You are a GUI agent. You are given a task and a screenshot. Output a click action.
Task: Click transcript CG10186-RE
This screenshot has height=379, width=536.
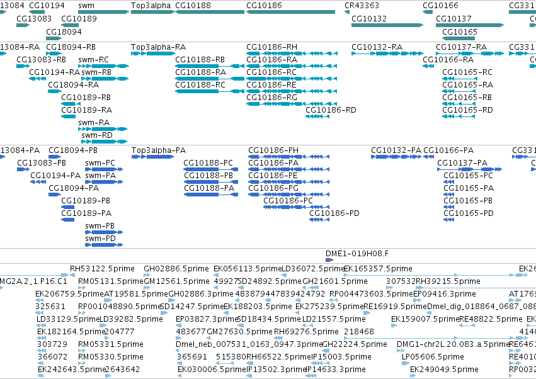click(292, 91)
